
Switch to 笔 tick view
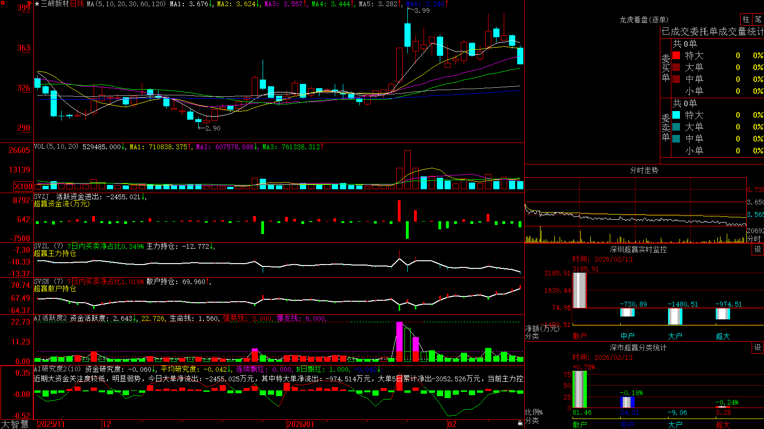coord(758,19)
